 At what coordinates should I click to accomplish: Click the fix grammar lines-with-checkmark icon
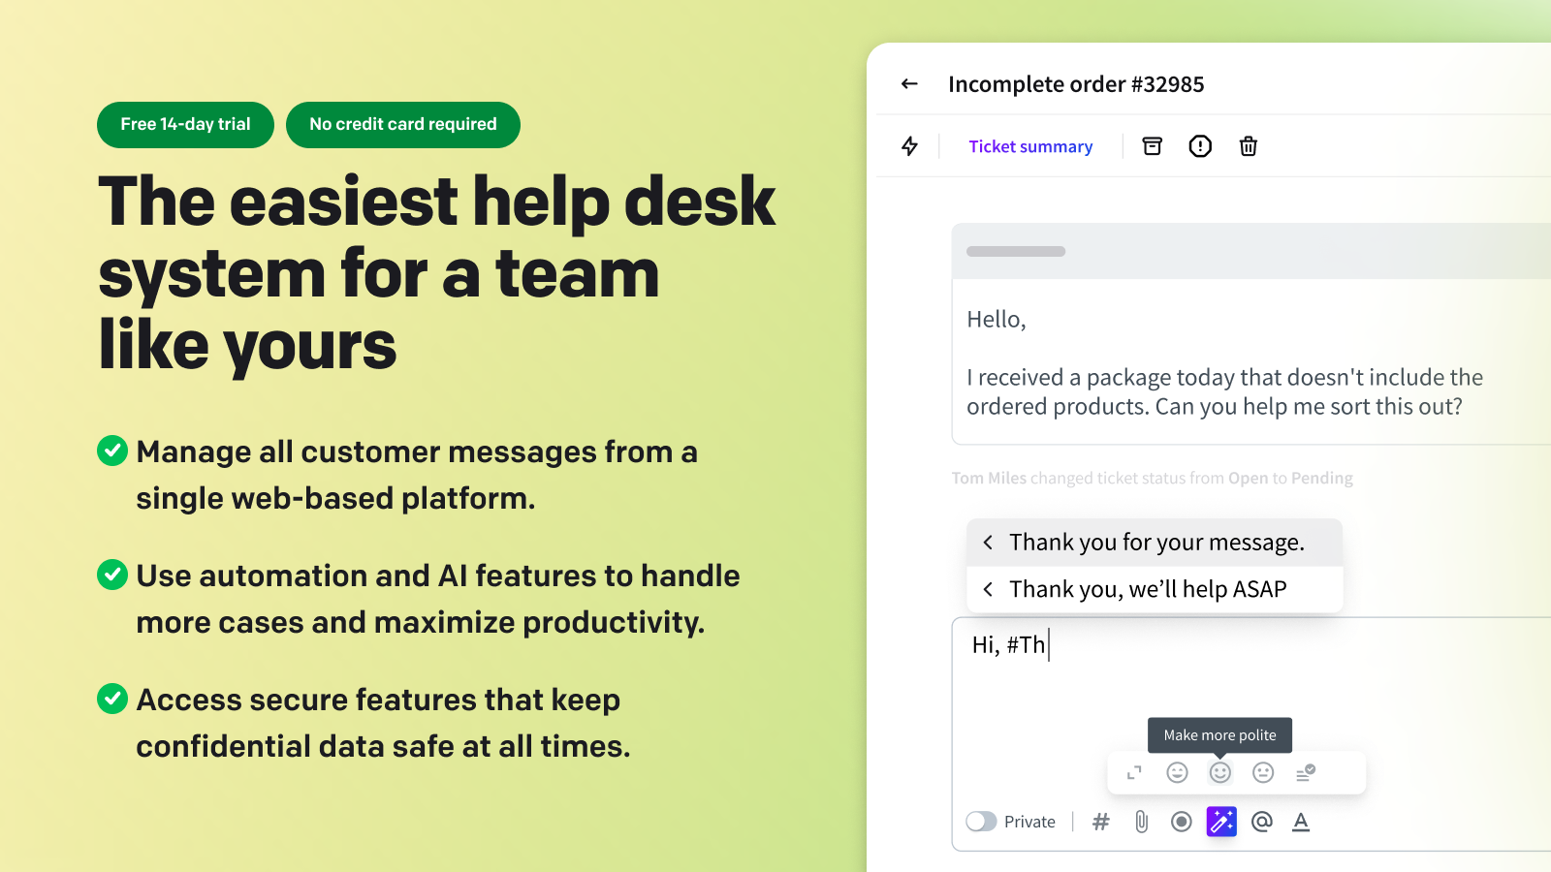pos(1306,772)
